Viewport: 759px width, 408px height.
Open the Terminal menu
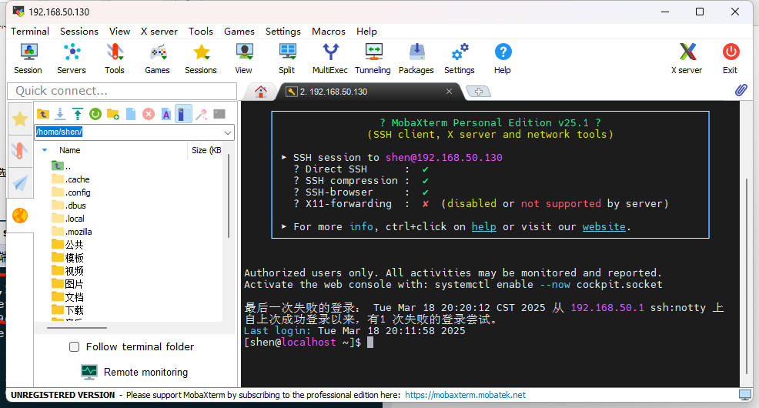click(x=30, y=32)
